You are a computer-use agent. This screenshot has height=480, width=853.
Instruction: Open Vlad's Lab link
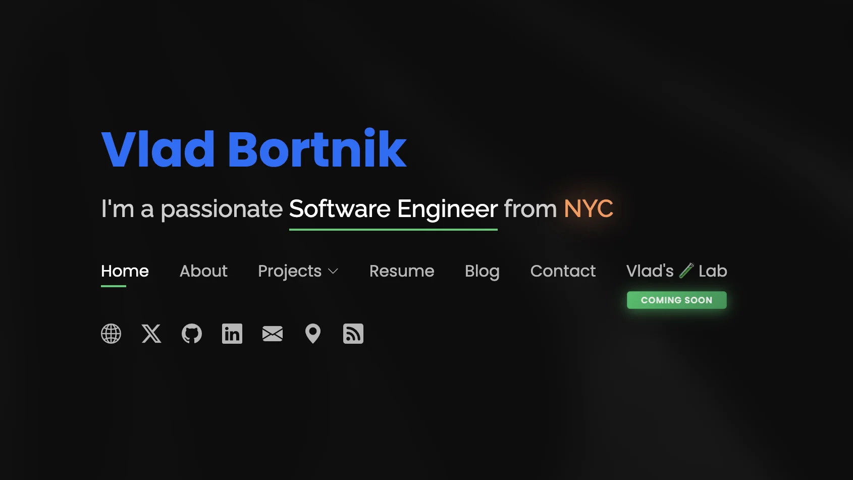(676, 271)
